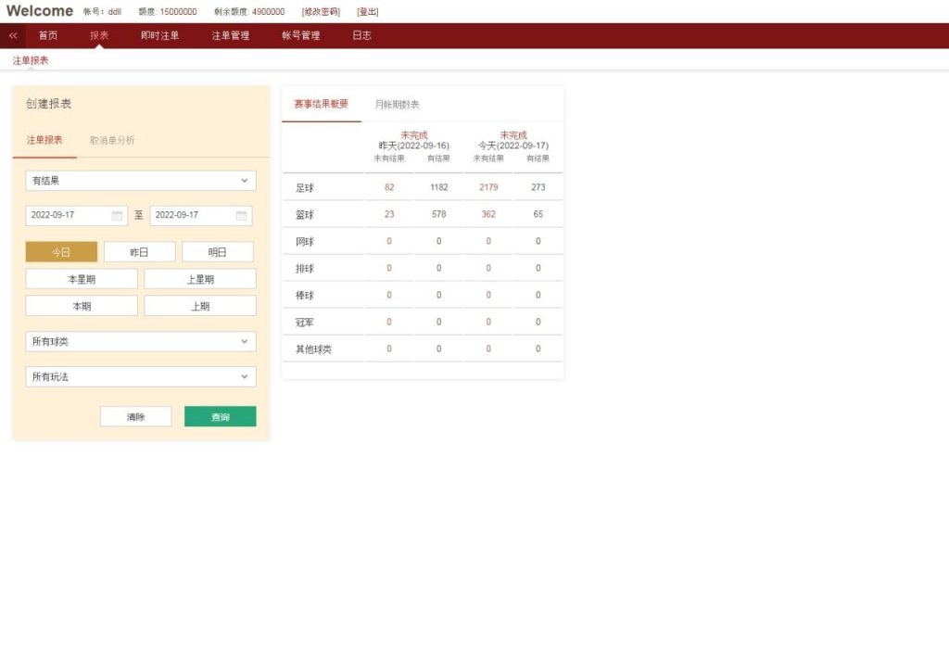Viewport: 949px width, 672px height.
Task: Switch to 月帐期数表 tab
Action: tap(397, 105)
